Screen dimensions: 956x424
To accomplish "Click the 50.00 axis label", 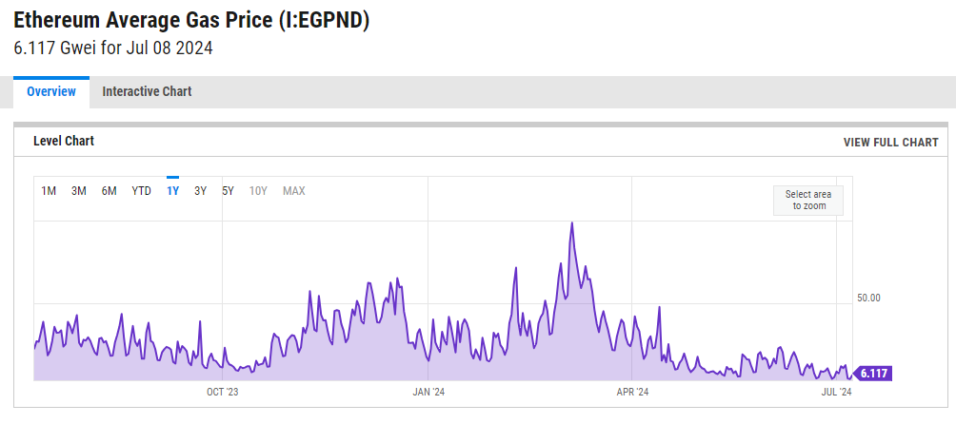I will point(868,299).
